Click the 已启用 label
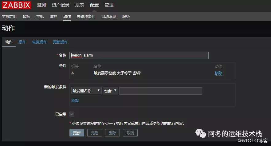Image resolution: width=271 pixels, height=146 pixels. coord(61,114)
